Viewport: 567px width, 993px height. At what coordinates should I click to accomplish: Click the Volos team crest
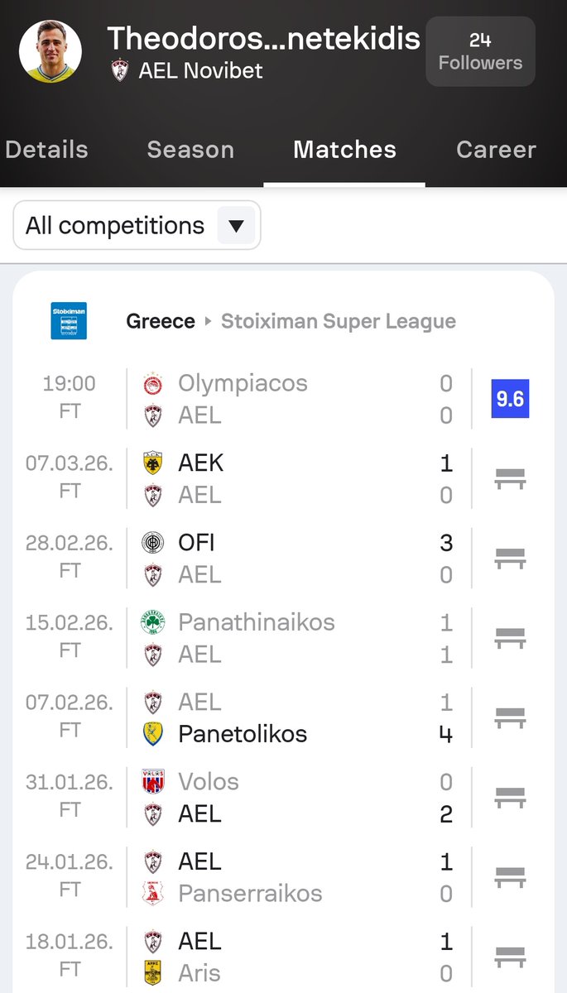(153, 782)
